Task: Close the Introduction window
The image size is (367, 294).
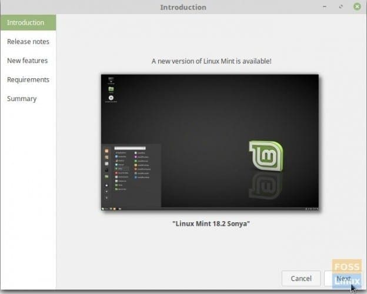Action: tap(357, 6)
